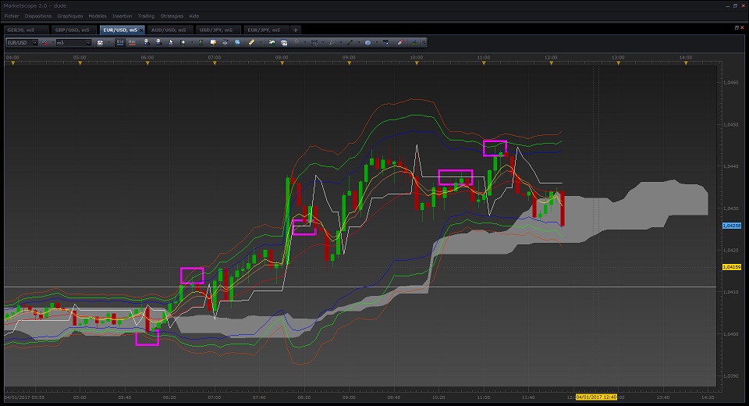Select the yellow ruler measurement tool
The image size is (749, 406).
pyautogui.click(x=251, y=43)
